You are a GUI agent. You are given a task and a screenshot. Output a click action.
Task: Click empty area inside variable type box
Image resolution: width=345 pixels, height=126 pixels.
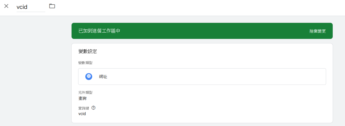(215, 77)
